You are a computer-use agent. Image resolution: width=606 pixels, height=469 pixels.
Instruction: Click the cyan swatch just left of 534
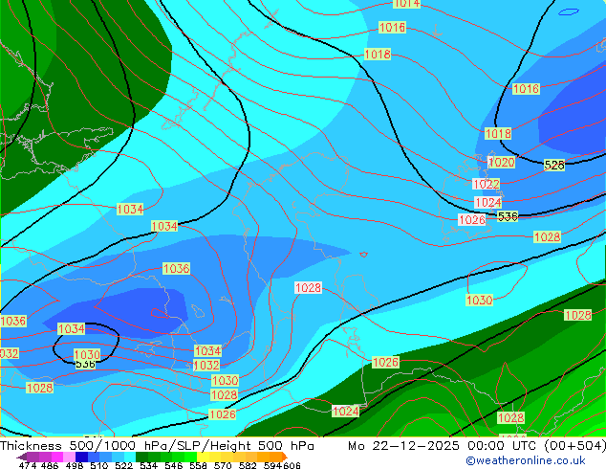tap(130, 457)
